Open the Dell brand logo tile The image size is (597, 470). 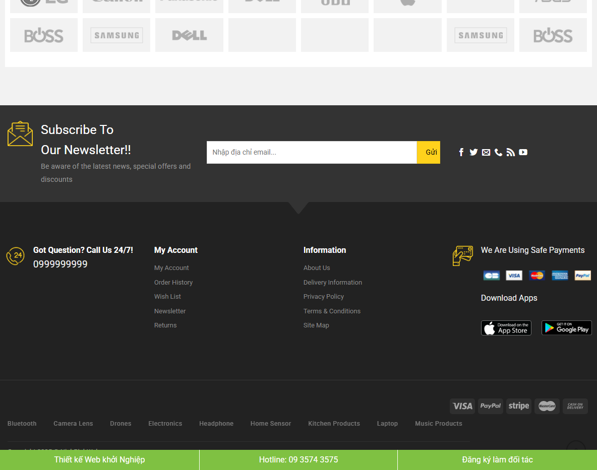pos(189,35)
